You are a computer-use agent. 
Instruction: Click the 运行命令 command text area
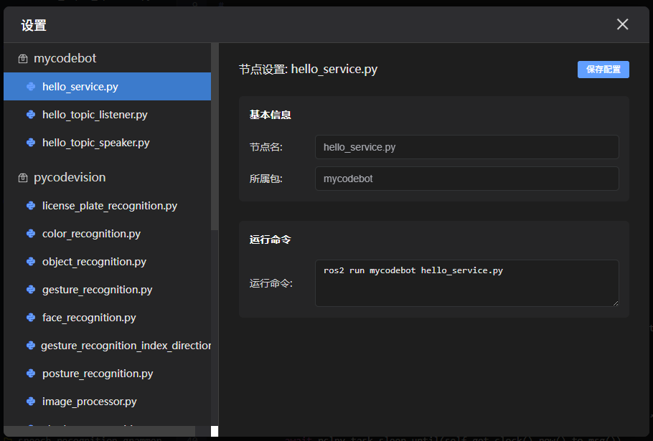point(466,283)
